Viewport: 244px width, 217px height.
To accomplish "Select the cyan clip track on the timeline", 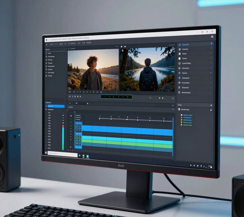I will tap(127, 140).
